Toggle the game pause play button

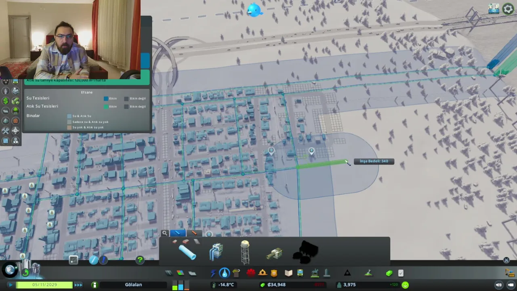click(11, 285)
